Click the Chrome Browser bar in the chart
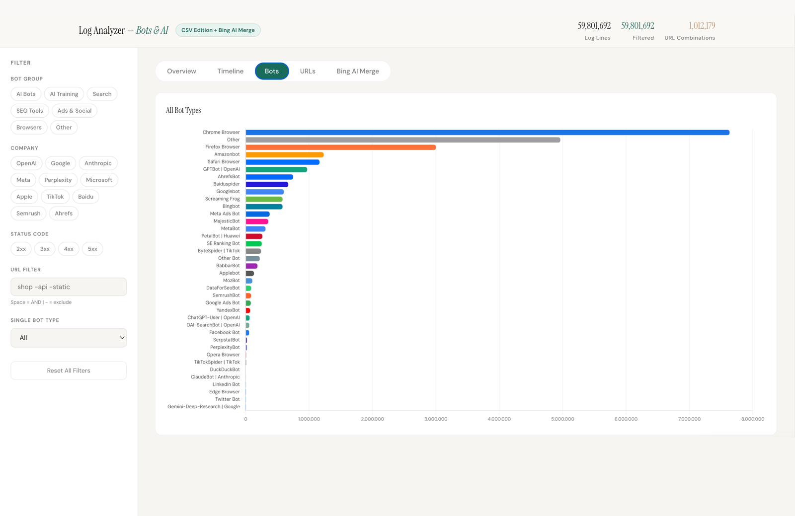The width and height of the screenshot is (795, 516). [487, 132]
